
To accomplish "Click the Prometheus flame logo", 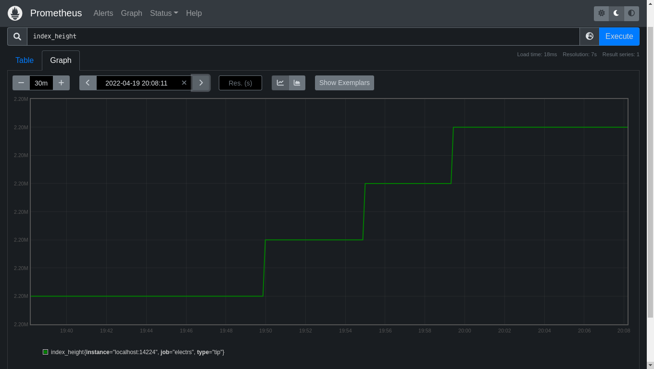I will point(15,13).
